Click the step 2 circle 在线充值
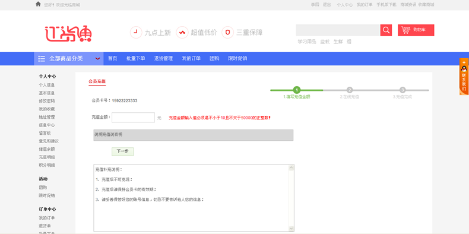Screen dimensions: 469x234 tap(350, 90)
